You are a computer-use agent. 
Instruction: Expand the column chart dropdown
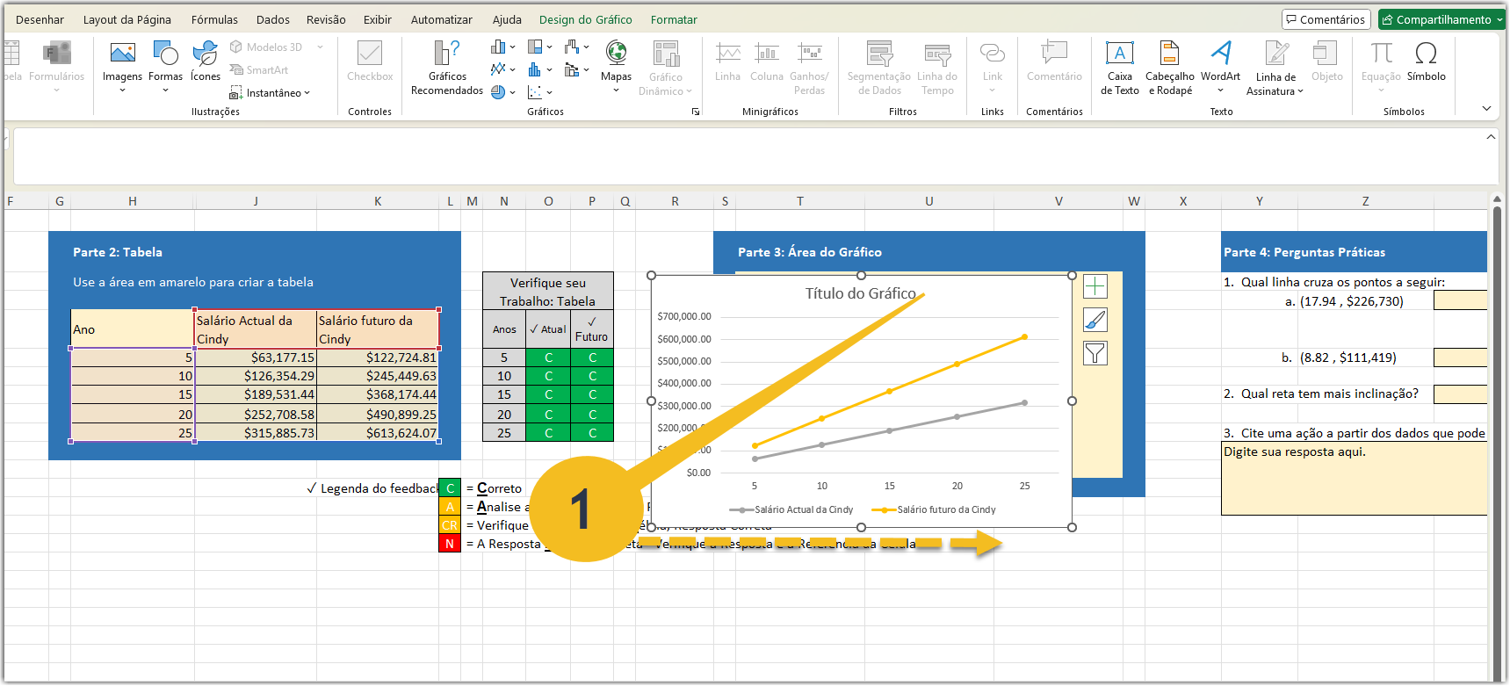point(512,47)
